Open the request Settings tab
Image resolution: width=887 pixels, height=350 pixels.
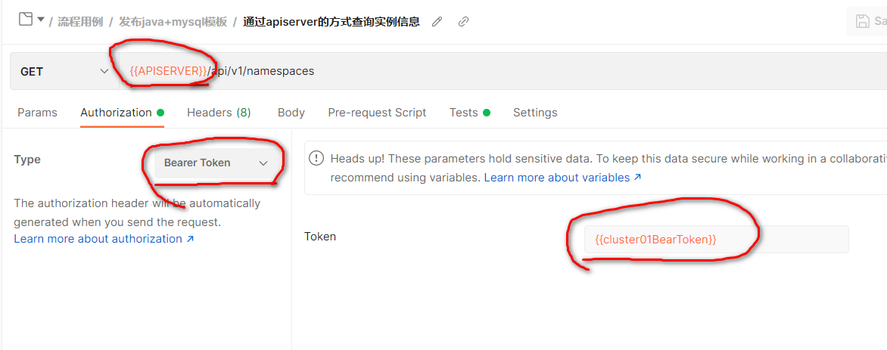534,113
